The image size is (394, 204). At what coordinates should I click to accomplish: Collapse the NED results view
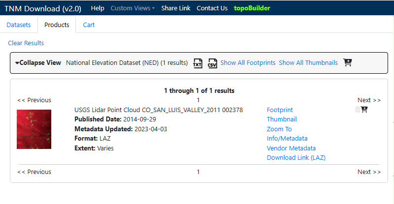[38, 63]
